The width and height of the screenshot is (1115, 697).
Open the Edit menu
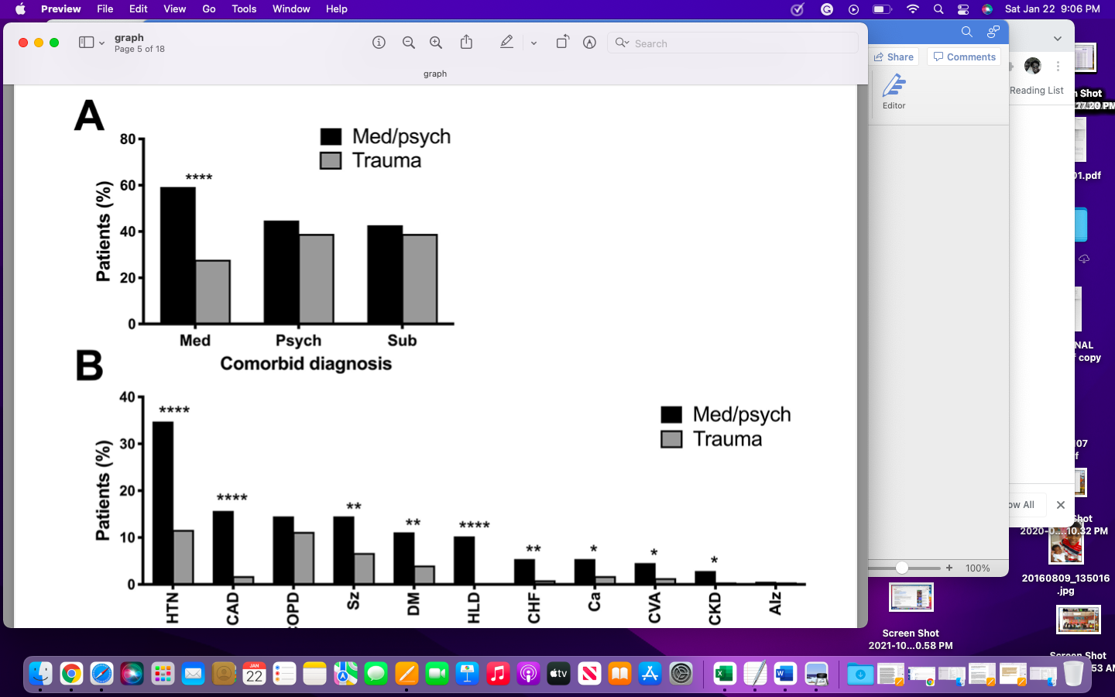(139, 9)
